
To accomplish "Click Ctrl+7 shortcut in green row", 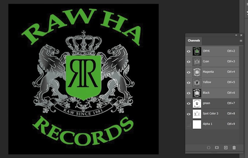I will coord(231,103).
